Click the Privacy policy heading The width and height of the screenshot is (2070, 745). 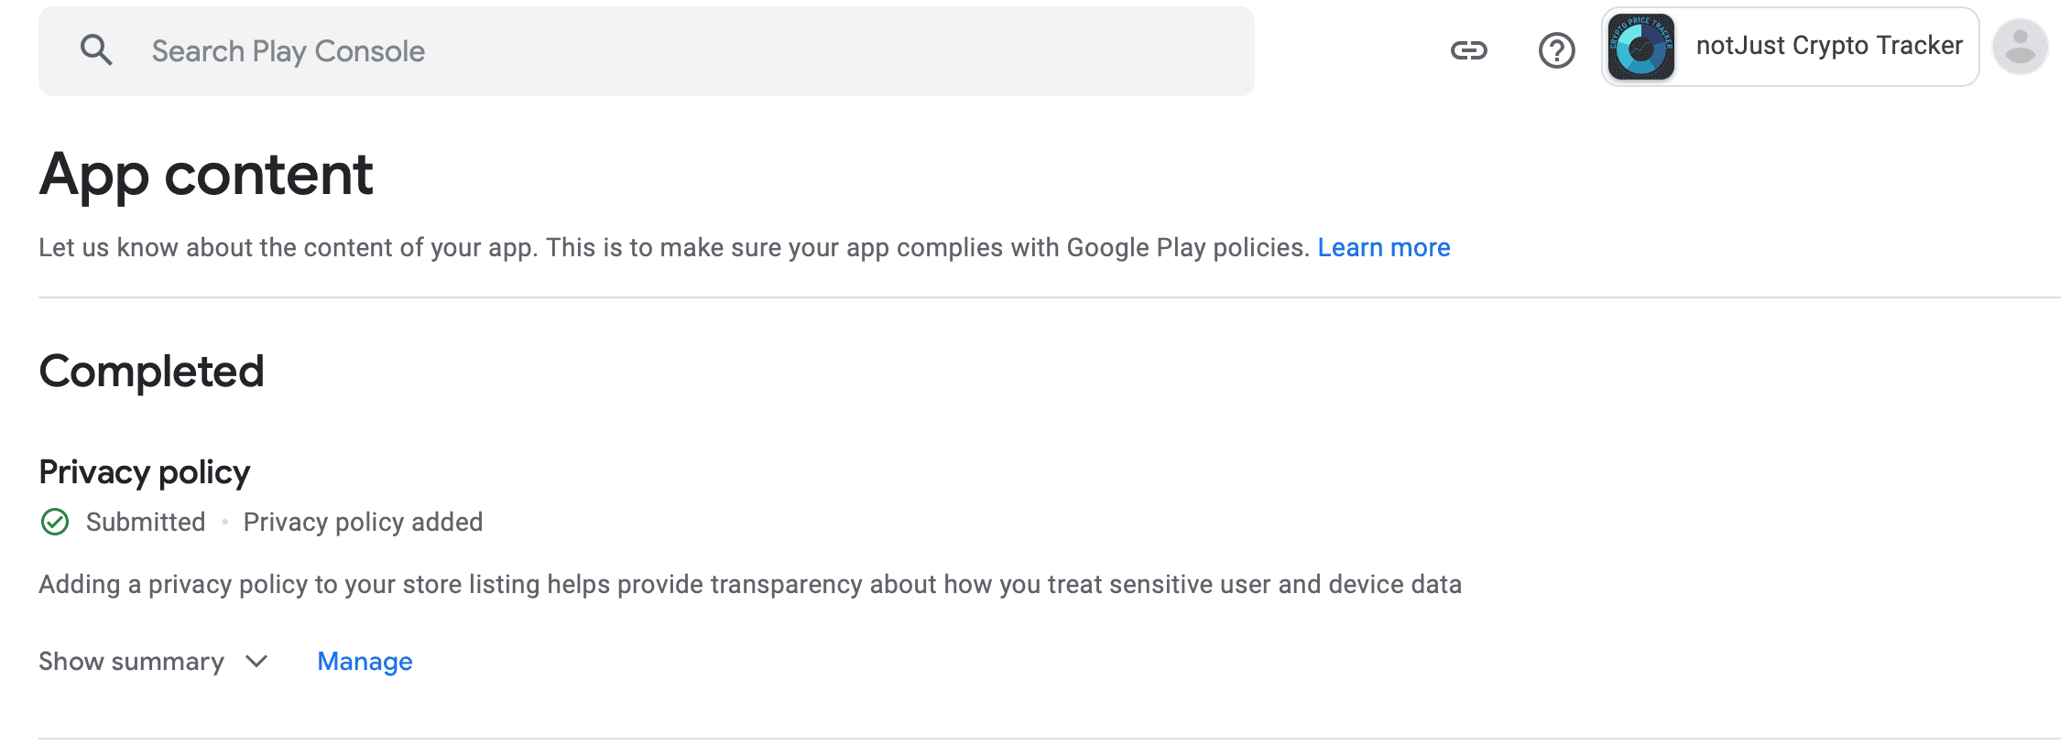(144, 470)
